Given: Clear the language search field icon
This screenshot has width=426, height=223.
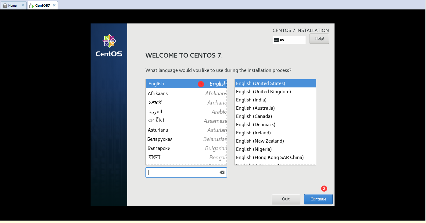Looking at the screenshot, I should click(x=222, y=172).
